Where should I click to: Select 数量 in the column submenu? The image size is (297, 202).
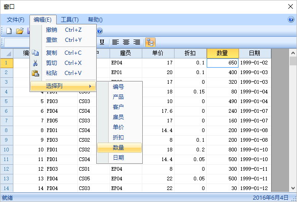(x=119, y=148)
